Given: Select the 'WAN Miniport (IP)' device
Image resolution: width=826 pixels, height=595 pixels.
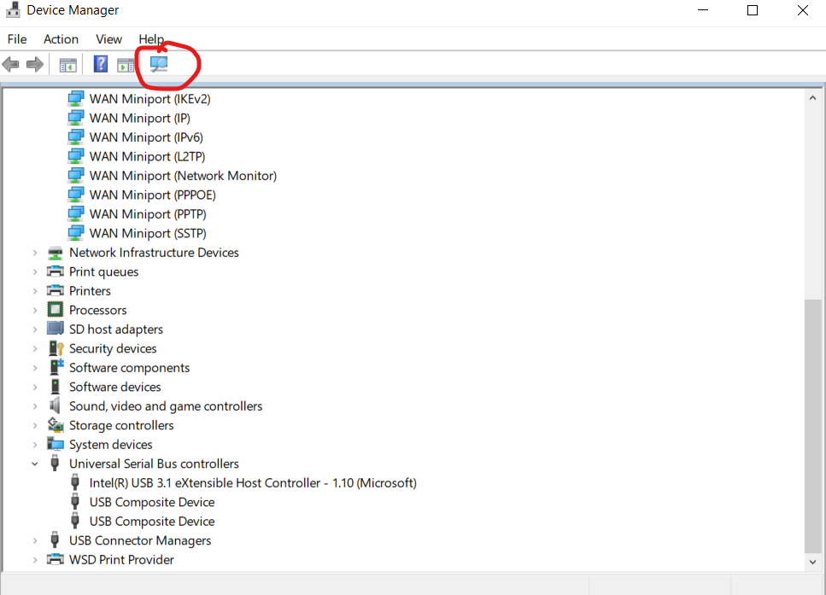Looking at the screenshot, I should (139, 119).
